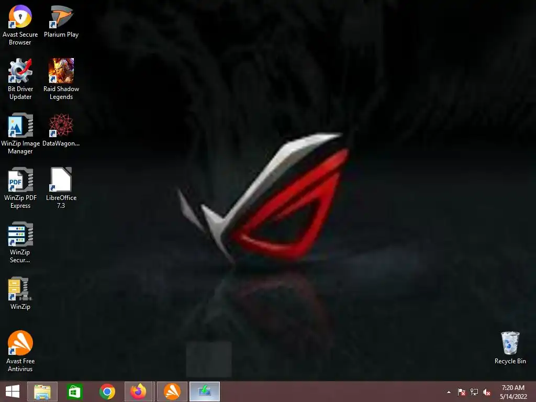Switch to Firefox in the taskbar
This screenshot has width=536, height=402.
pyautogui.click(x=138, y=392)
